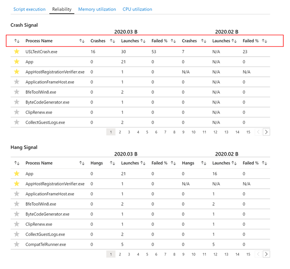Sort Hang Signal by 2020.03 B Launches
Viewport: 290px width, 269px height.
coord(143,163)
